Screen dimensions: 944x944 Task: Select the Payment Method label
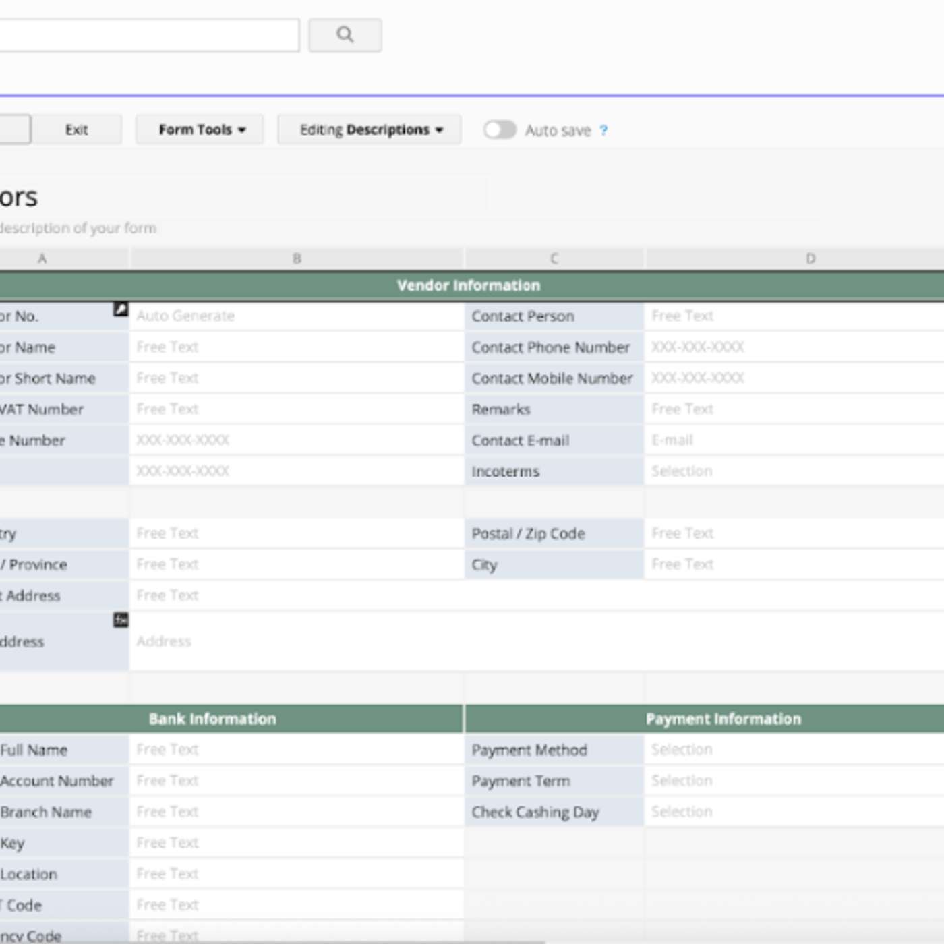(554, 749)
